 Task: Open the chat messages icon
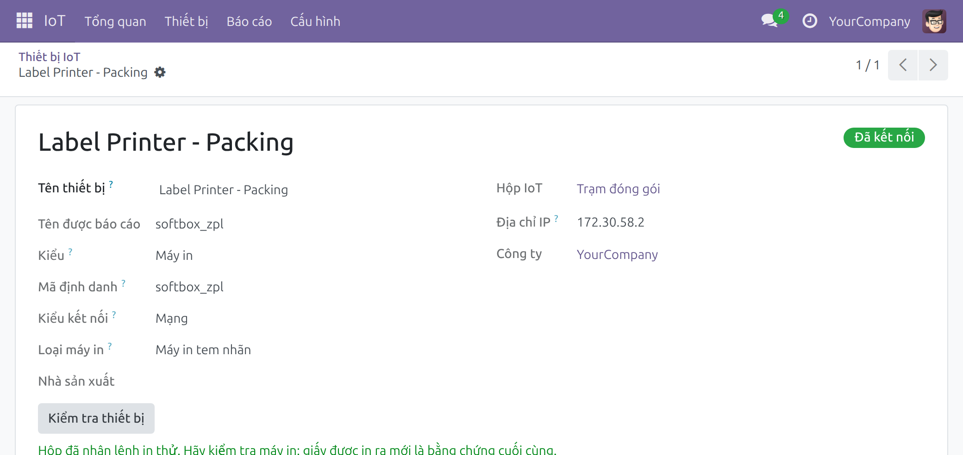coord(769,21)
